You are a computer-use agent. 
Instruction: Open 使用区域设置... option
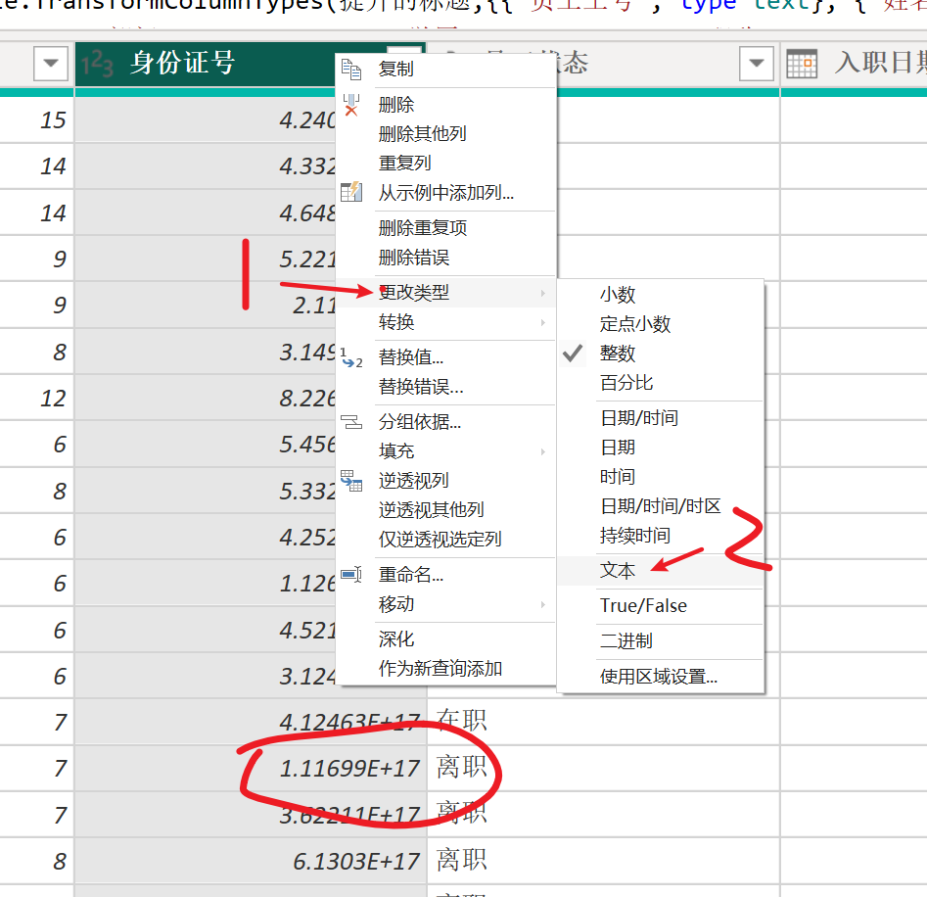point(658,677)
